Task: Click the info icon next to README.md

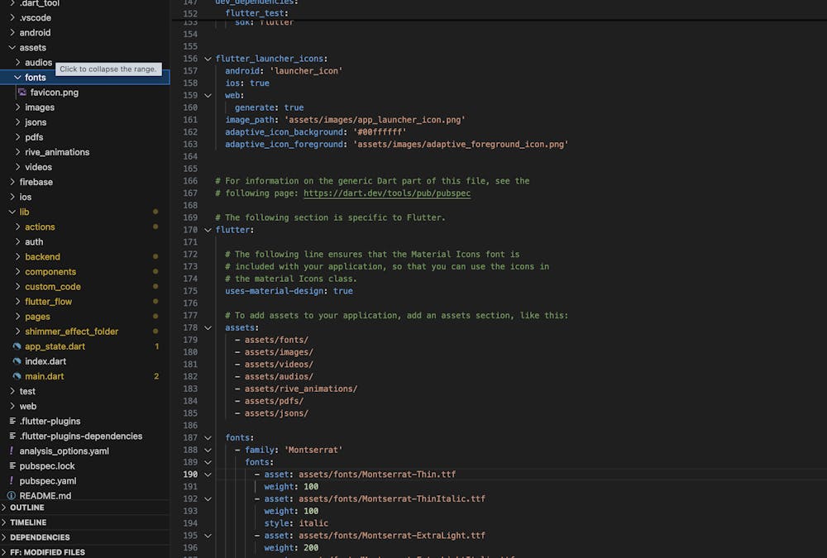Action: [12, 496]
